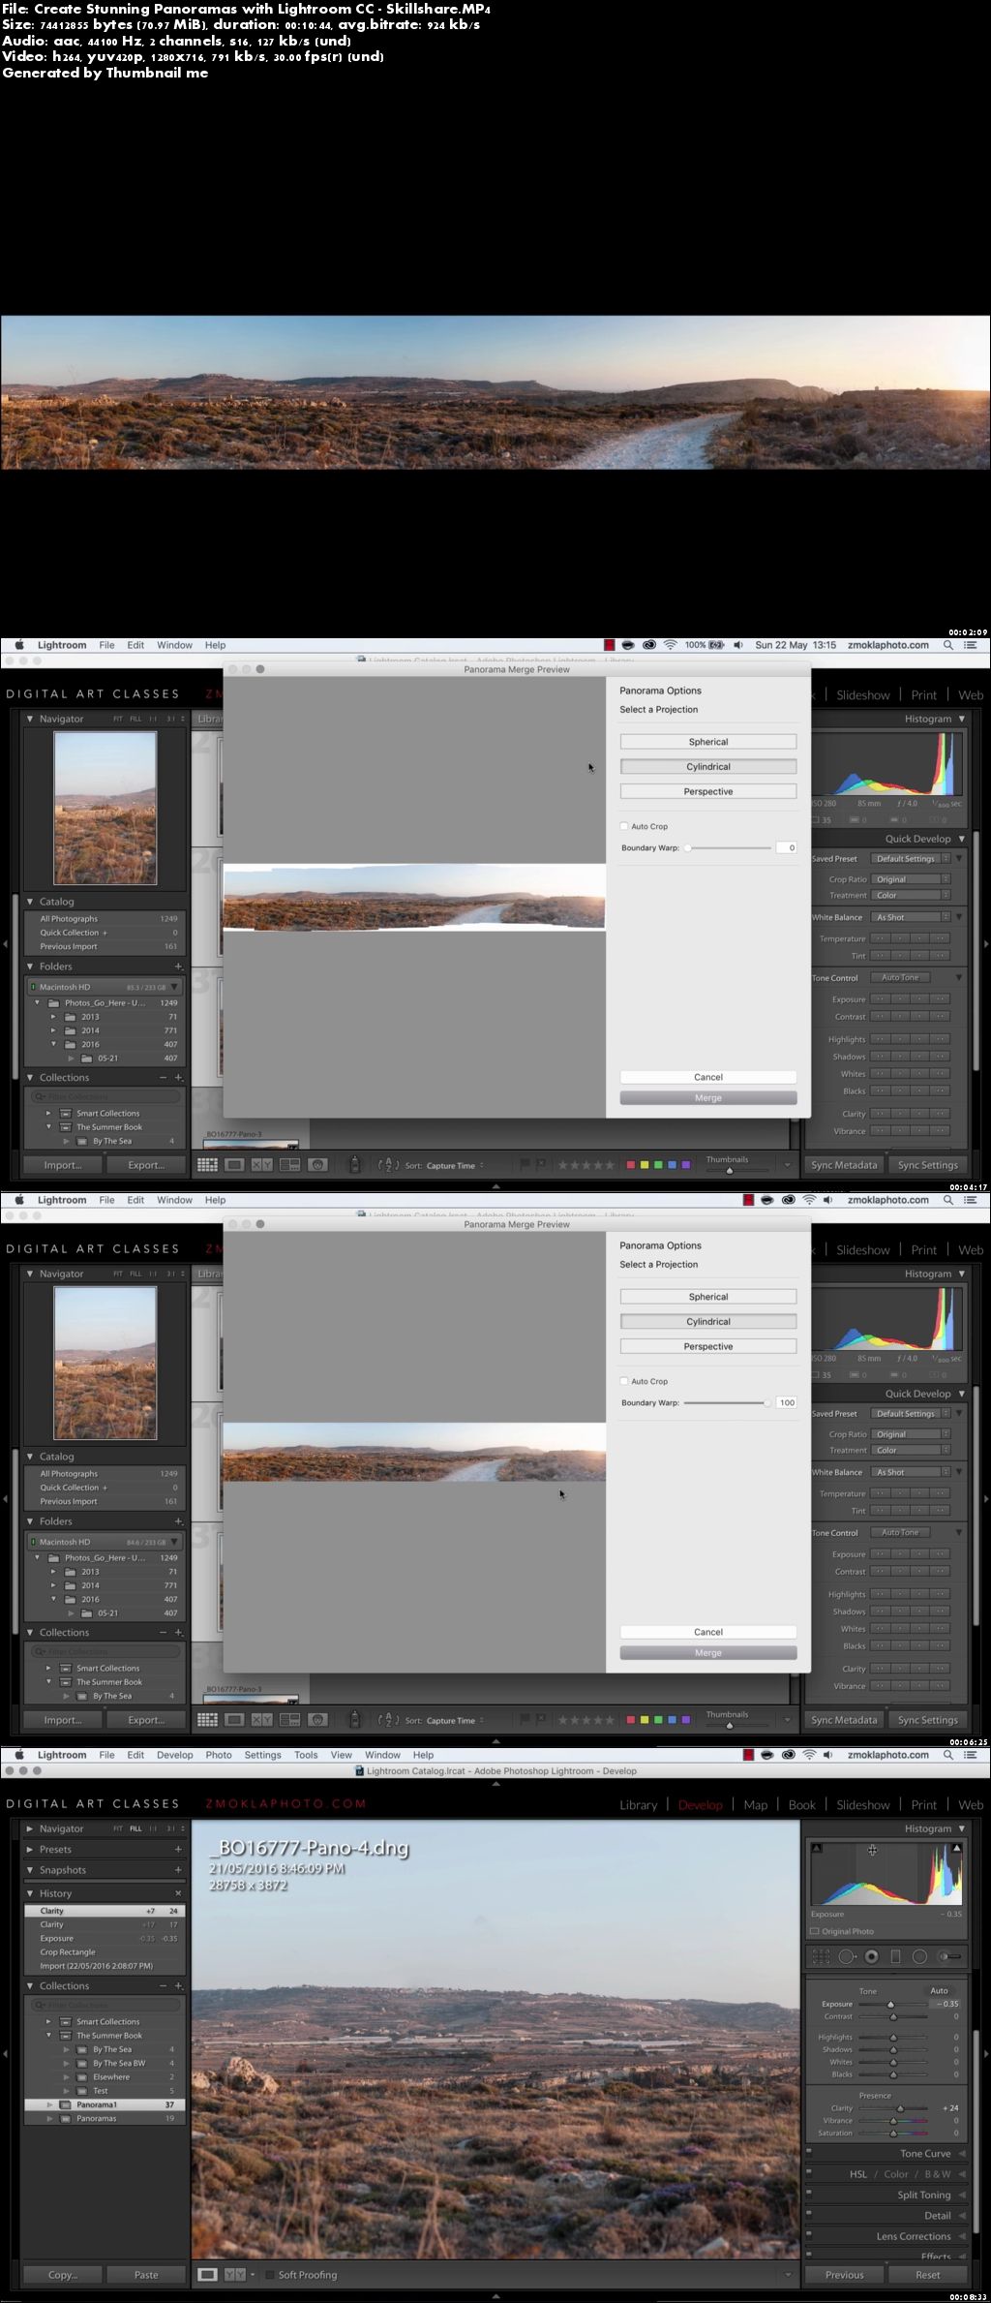
Task: Flip sort direction a-z icon in Warp 0 frame
Action: 387,1165
